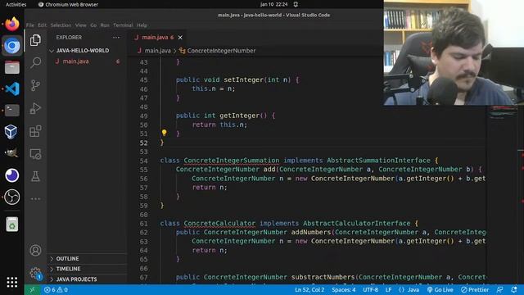Open Explorer views and more actions ellipsis
The width and height of the screenshot is (524, 295).
(116, 38)
